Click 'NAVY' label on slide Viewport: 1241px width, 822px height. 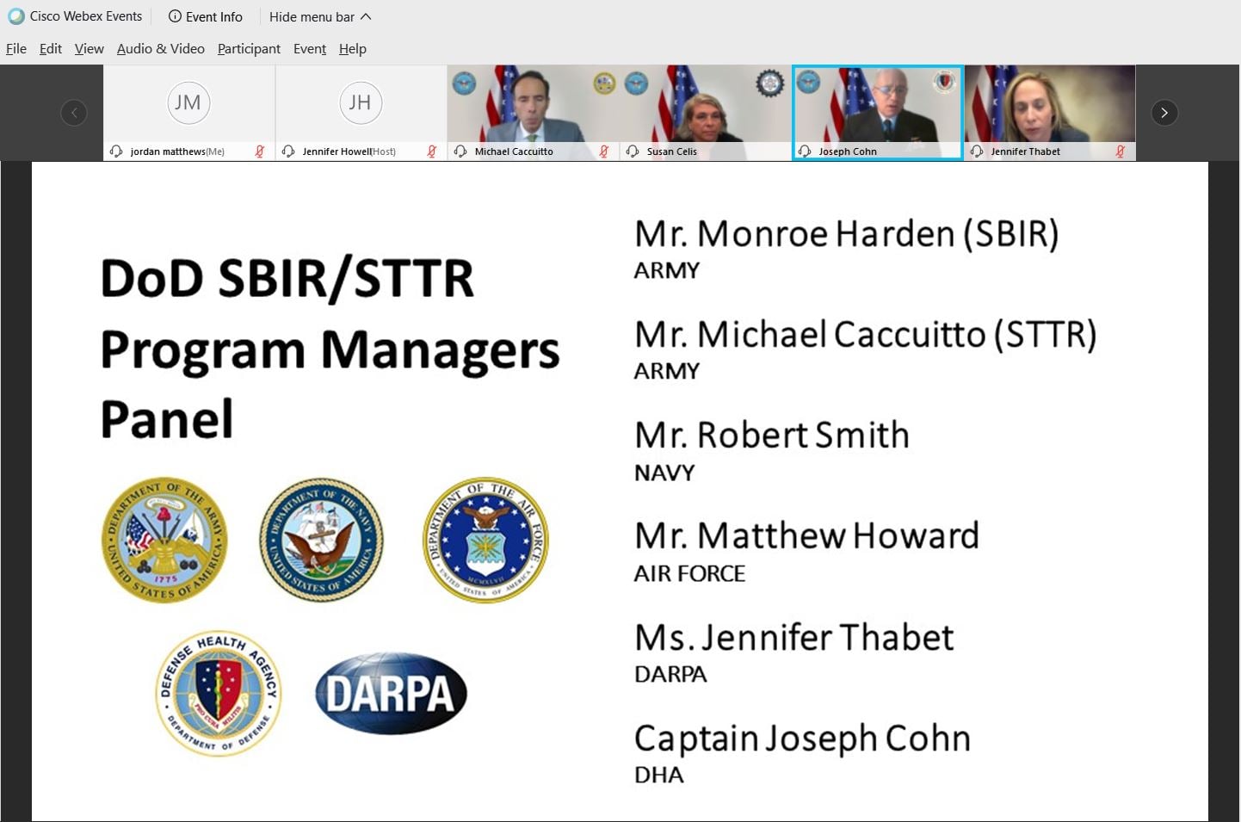(664, 473)
